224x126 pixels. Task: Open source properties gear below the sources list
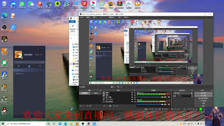[110, 106]
